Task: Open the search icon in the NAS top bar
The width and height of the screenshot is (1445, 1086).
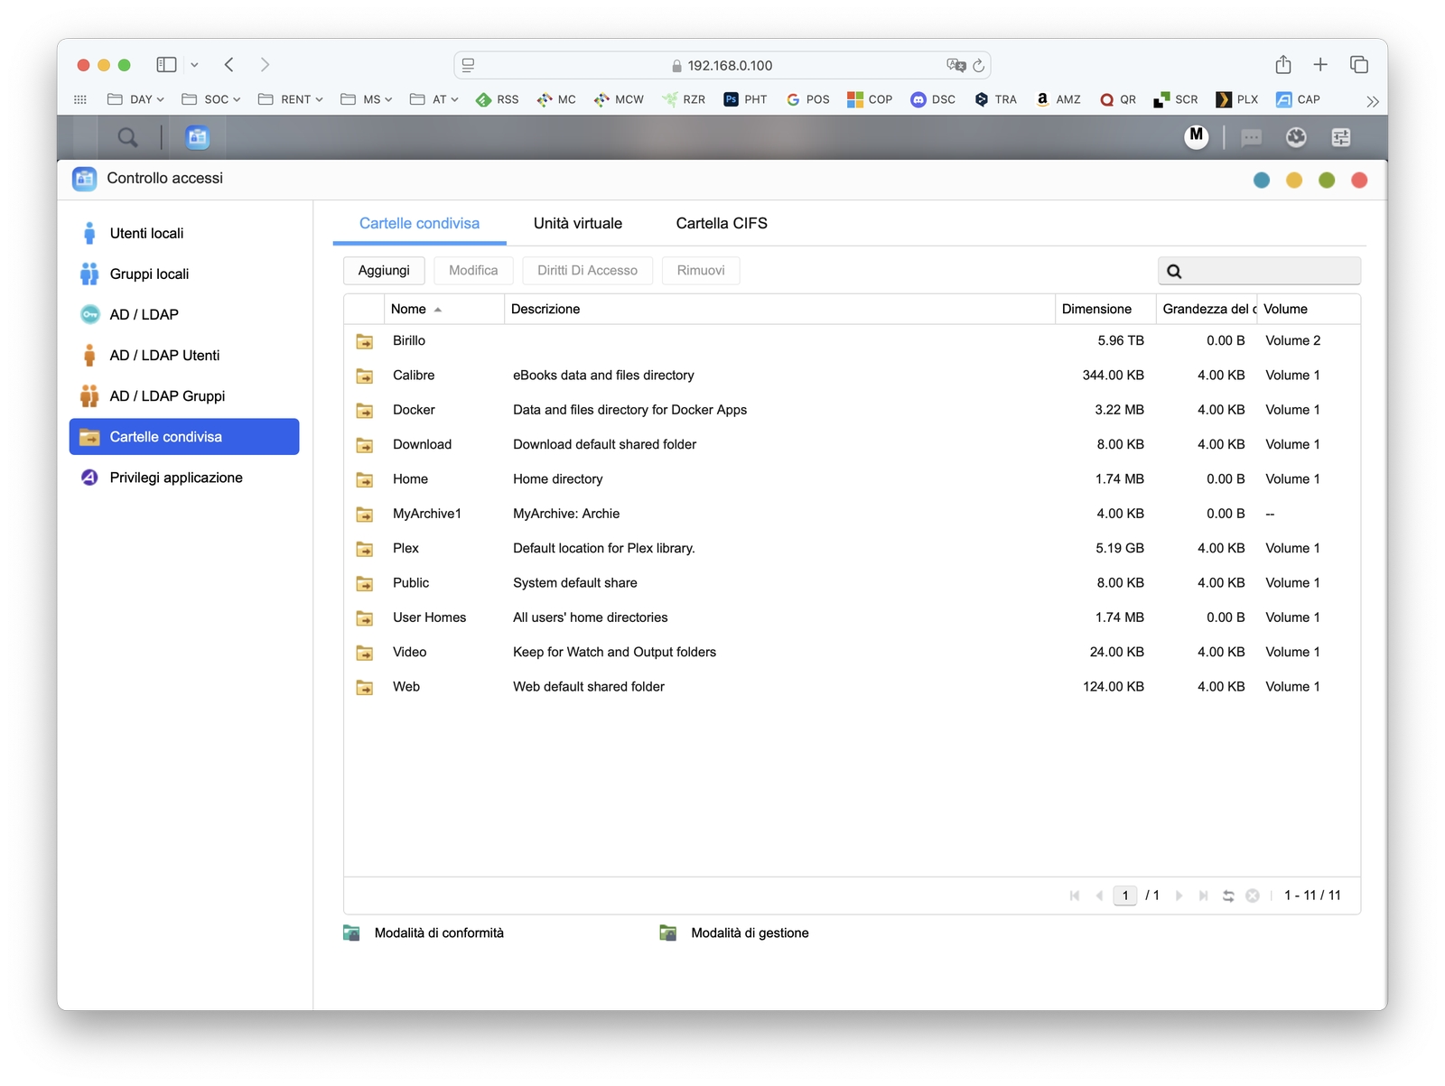Action: tap(127, 137)
